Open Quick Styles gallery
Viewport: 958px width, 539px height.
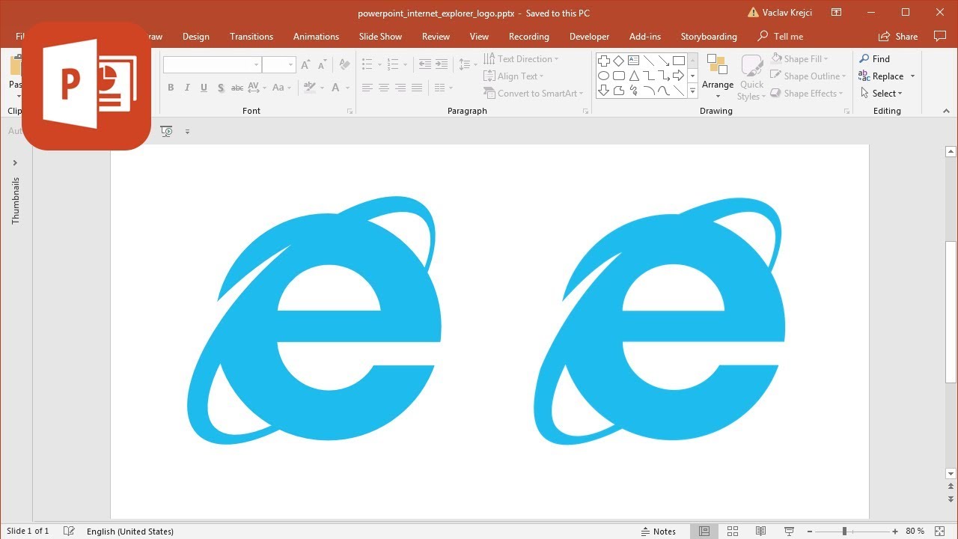751,77
